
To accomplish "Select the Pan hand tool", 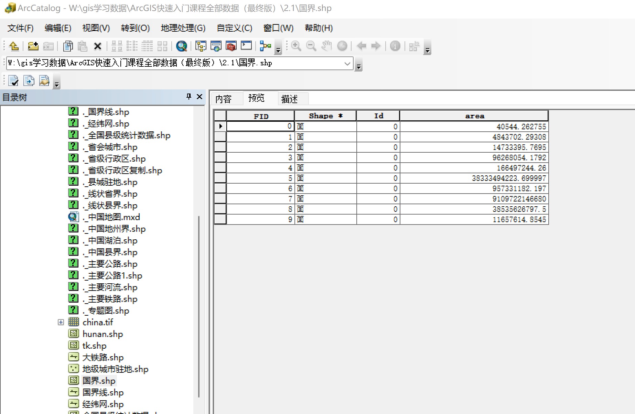I will [x=326, y=46].
